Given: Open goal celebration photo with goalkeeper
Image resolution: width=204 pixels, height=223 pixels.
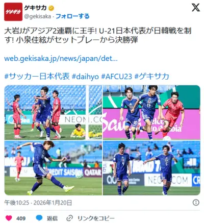Looking at the screenshot, I should [53, 112].
